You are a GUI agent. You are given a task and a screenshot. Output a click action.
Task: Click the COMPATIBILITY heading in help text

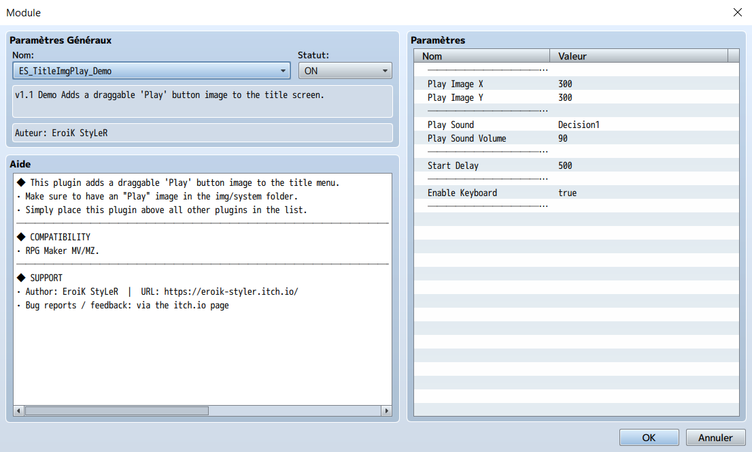[x=60, y=238]
